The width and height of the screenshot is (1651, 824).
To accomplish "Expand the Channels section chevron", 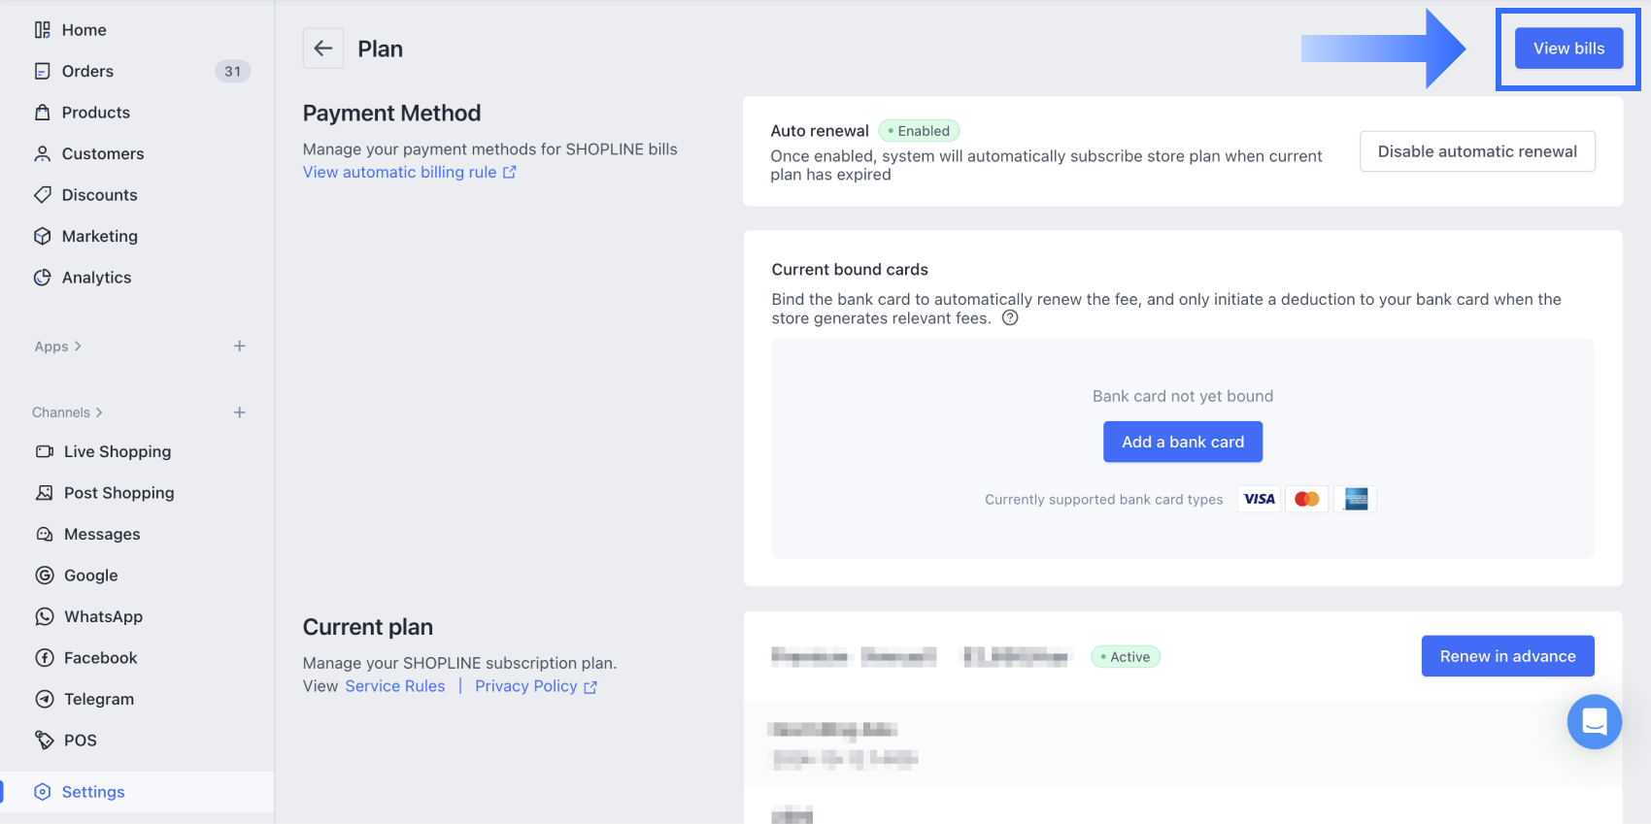I will (99, 412).
